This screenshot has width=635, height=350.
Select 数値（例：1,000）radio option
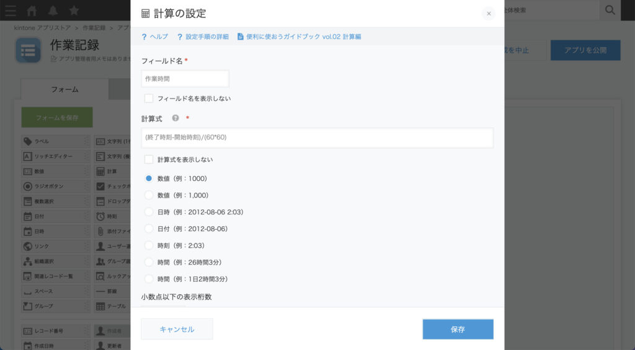149,195
